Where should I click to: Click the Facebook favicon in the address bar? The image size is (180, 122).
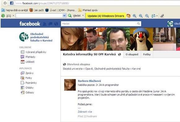point(11,3)
